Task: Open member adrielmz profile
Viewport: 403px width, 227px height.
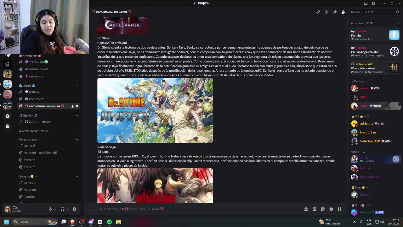Action: (x=375, y=124)
